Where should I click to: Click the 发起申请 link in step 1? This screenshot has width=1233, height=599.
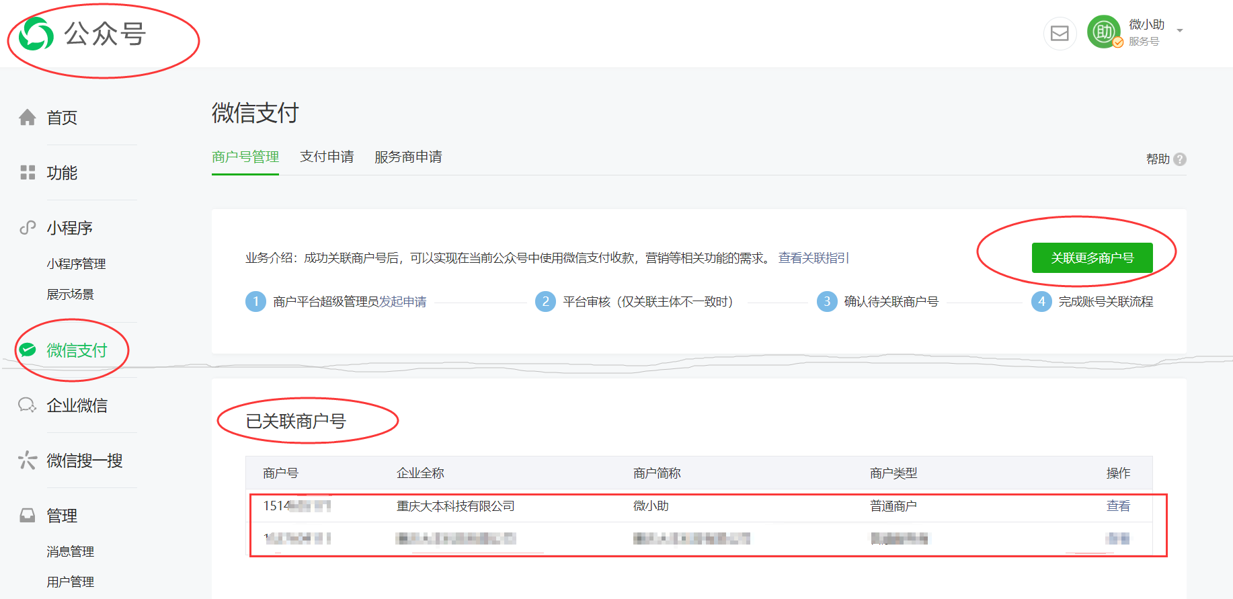point(403,302)
